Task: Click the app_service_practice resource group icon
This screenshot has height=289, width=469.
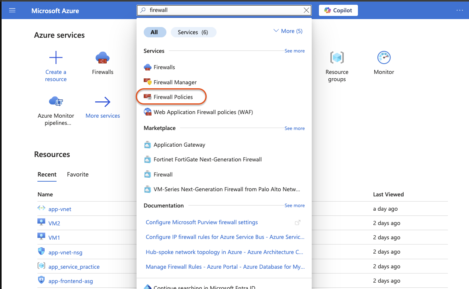Action: point(41,265)
